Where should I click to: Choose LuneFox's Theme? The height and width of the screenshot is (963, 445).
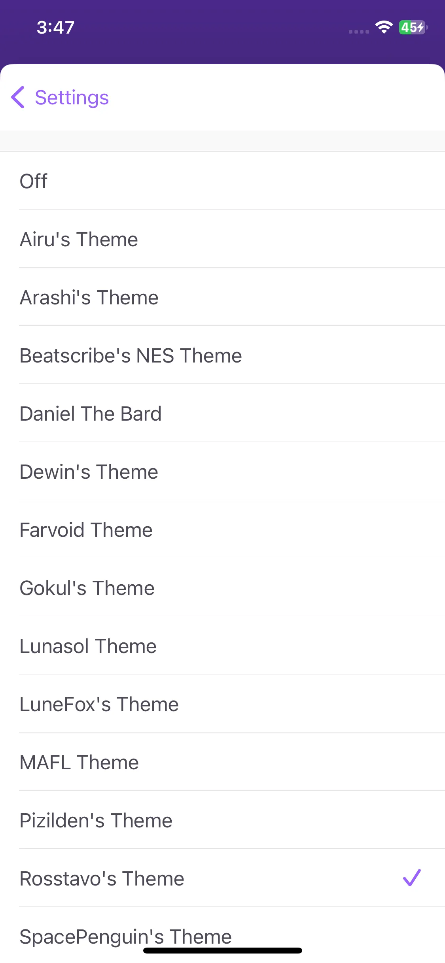coord(222,704)
